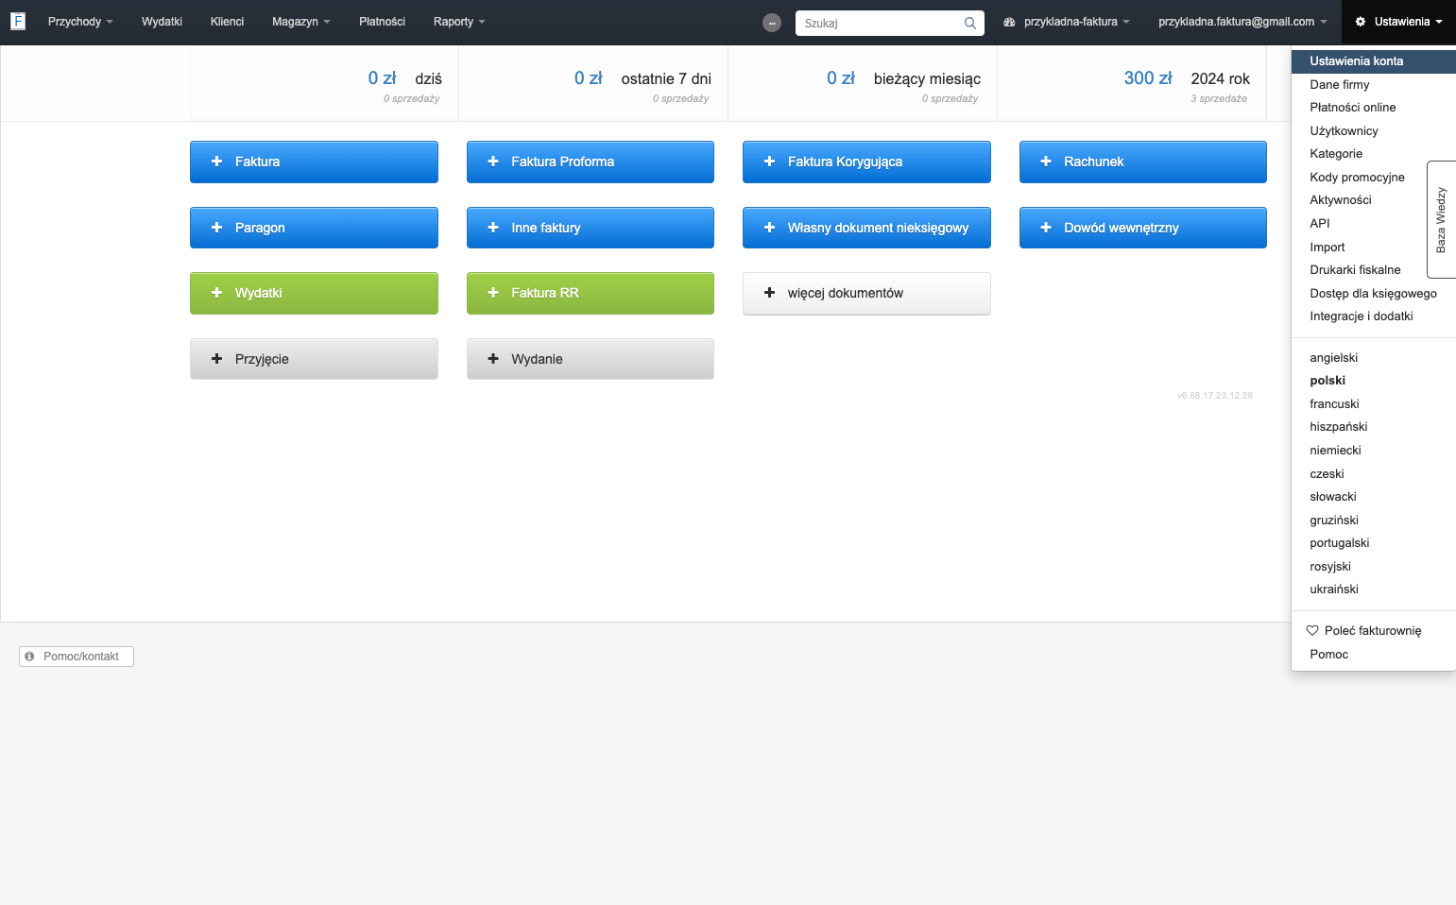Image resolution: width=1456 pixels, height=905 pixels.
Task: Click the Inne faktury button
Action: tap(591, 228)
